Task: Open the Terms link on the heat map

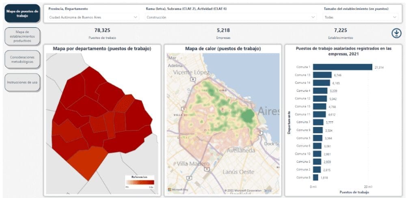Action: click(268, 190)
